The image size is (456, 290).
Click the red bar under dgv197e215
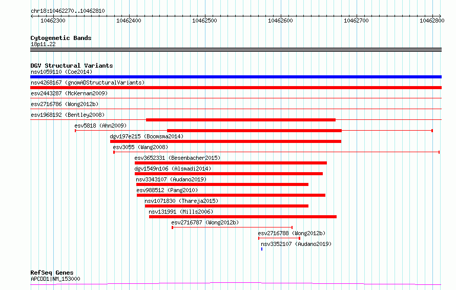(225, 141)
